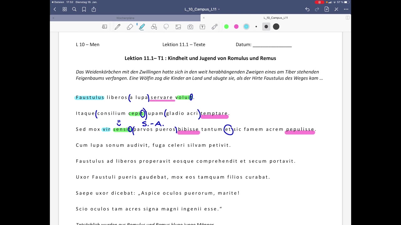Close the Wochenpläne tab

(53, 18)
